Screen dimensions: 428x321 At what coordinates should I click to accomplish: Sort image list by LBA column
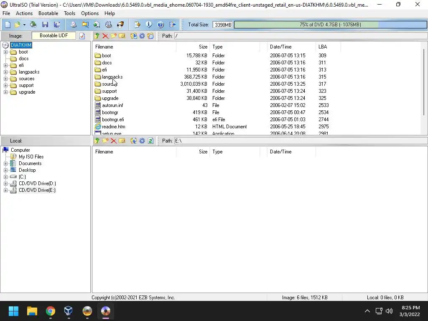328,47
